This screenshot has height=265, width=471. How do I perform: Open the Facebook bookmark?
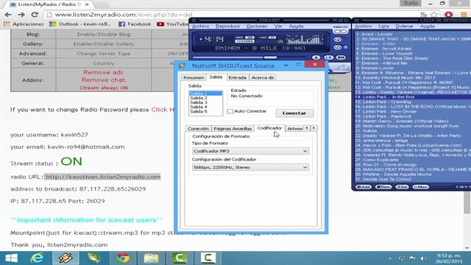click(x=135, y=24)
